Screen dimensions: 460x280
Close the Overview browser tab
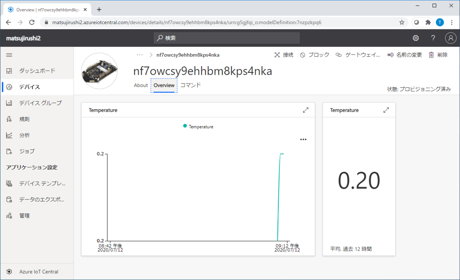point(86,9)
